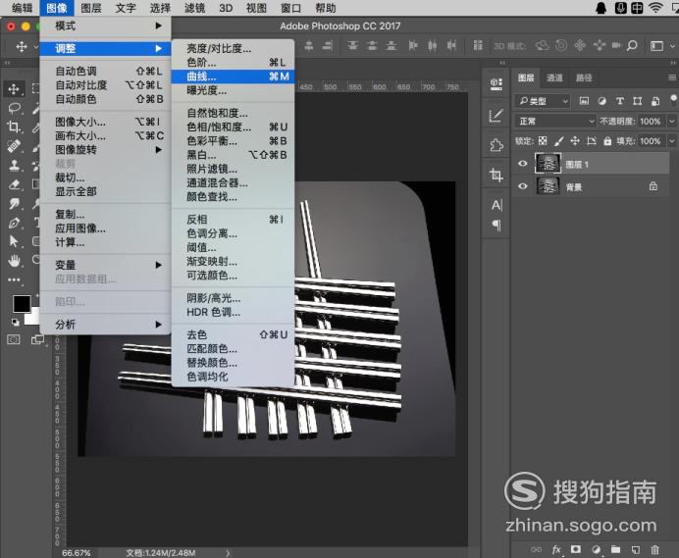The image size is (679, 558).
Task: Choose 画布大小... menu item
Action: pos(105,135)
